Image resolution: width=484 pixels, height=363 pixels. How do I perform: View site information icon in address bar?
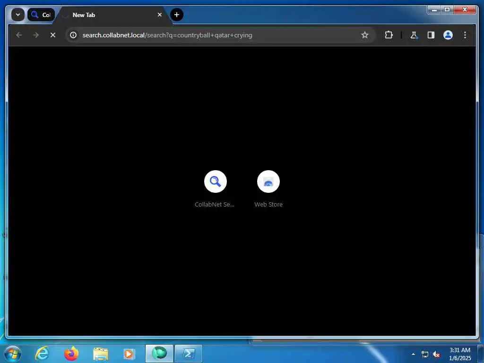coord(73,35)
